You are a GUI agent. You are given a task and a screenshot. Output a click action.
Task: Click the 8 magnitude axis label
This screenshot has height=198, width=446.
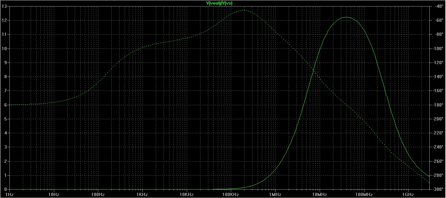tap(5, 77)
